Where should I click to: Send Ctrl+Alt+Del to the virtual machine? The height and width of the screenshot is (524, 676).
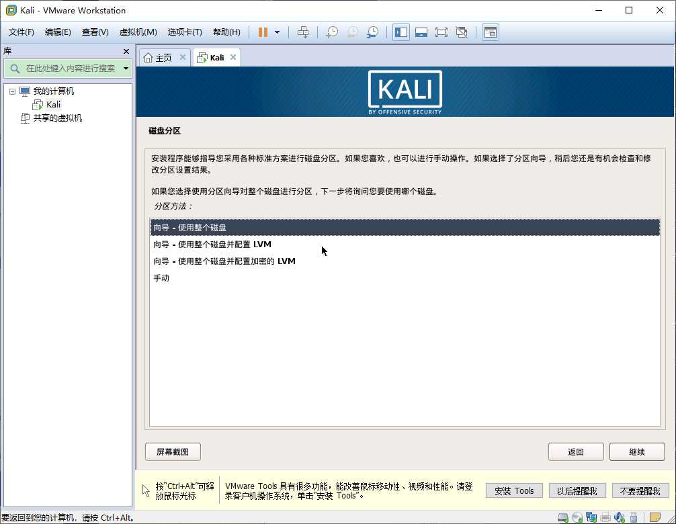(x=303, y=32)
